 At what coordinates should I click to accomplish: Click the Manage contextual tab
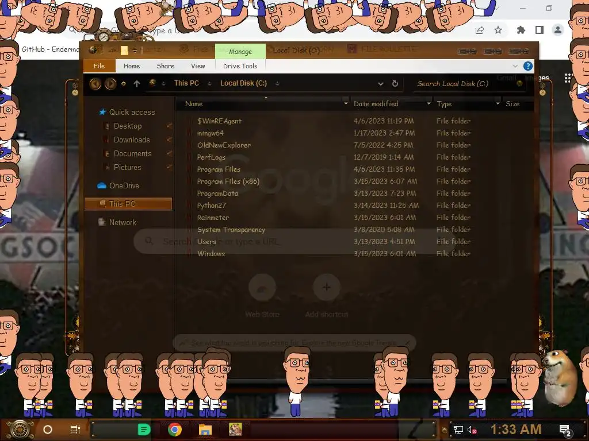point(240,51)
